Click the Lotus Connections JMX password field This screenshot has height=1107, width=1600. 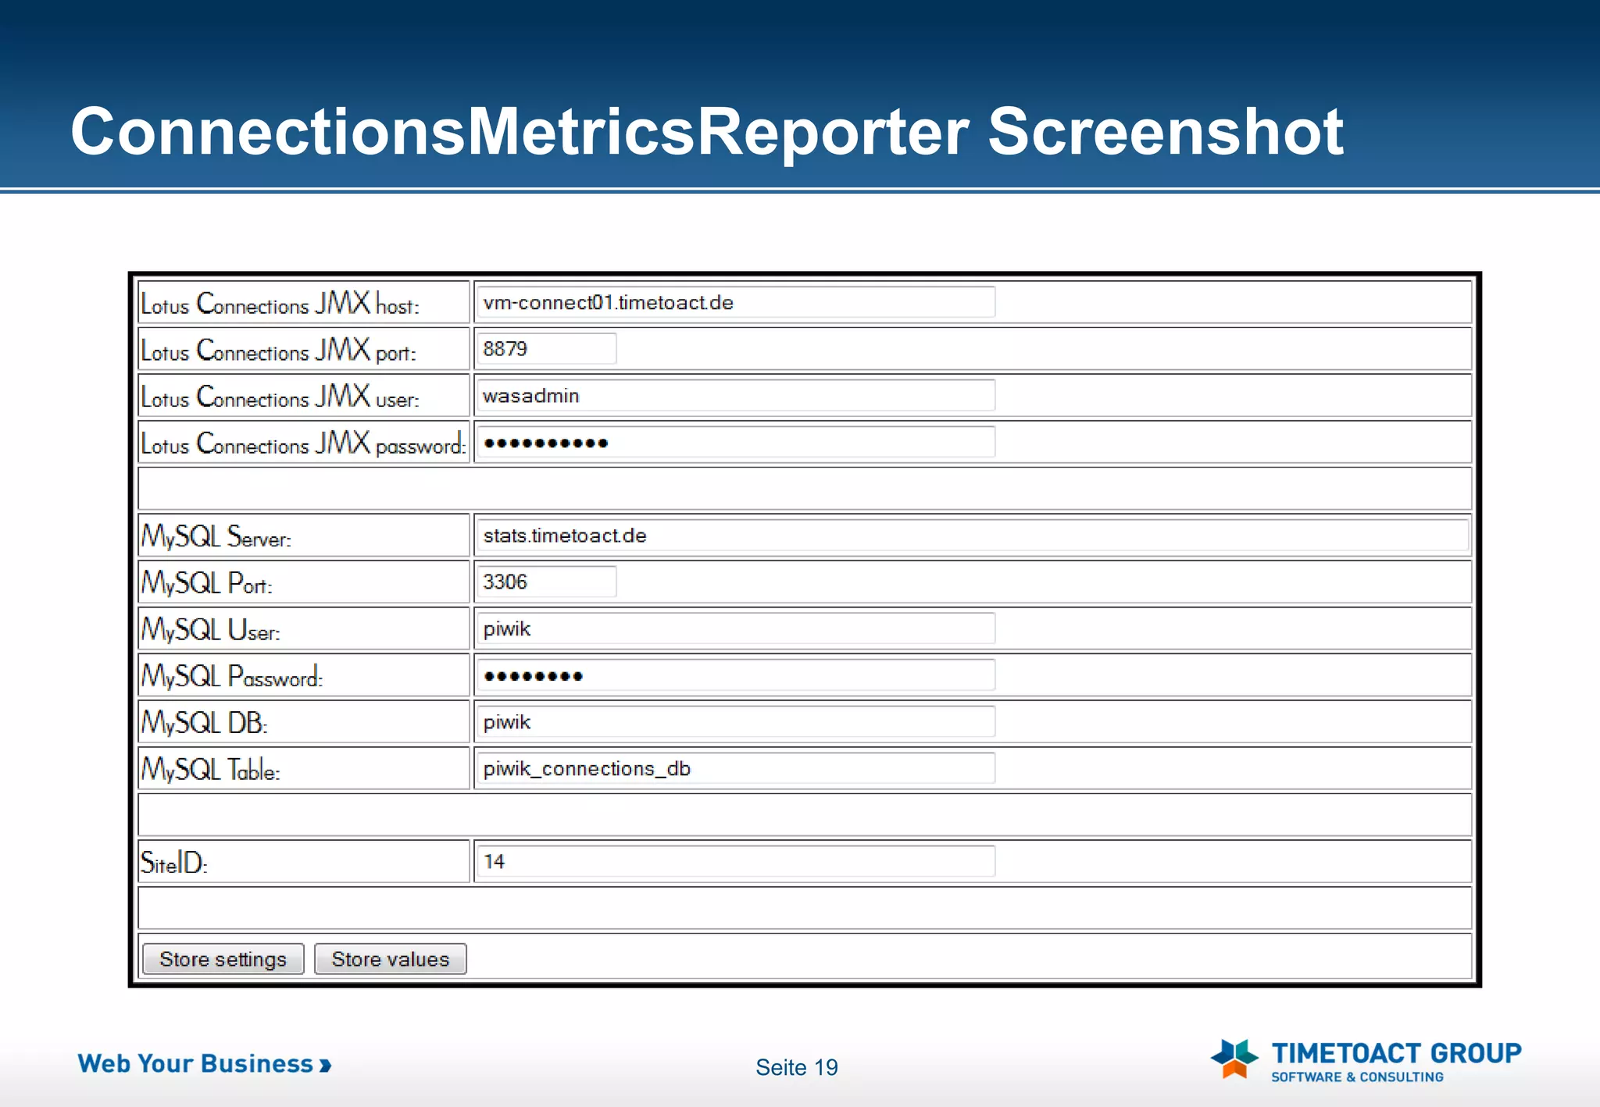pyautogui.click(x=735, y=442)
